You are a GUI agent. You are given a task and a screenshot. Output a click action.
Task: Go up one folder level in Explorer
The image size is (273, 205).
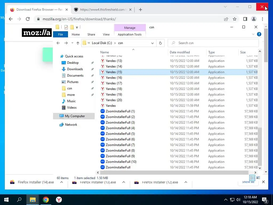point(78,43)
